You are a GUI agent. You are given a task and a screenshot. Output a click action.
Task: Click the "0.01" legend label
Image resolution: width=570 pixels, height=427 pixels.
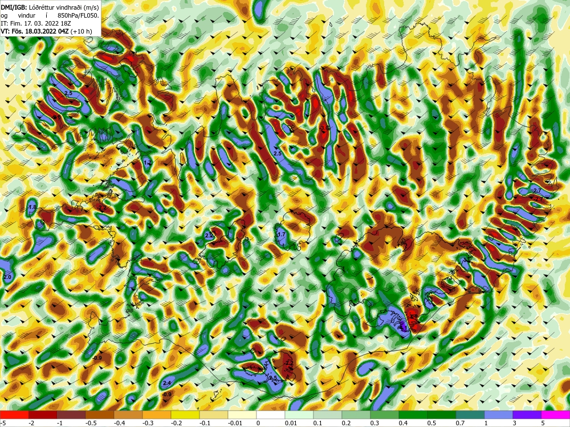[290, 423]
